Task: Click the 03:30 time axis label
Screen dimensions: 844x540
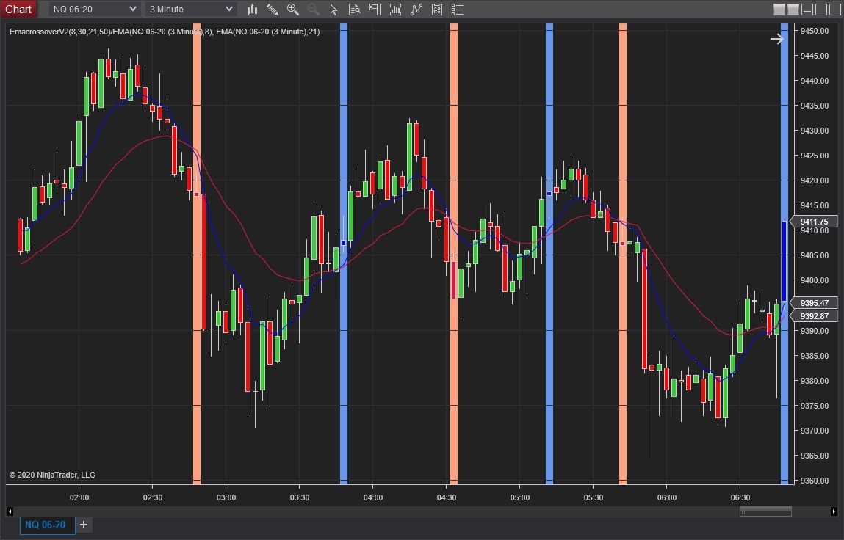Action: (x=300, y=497)
